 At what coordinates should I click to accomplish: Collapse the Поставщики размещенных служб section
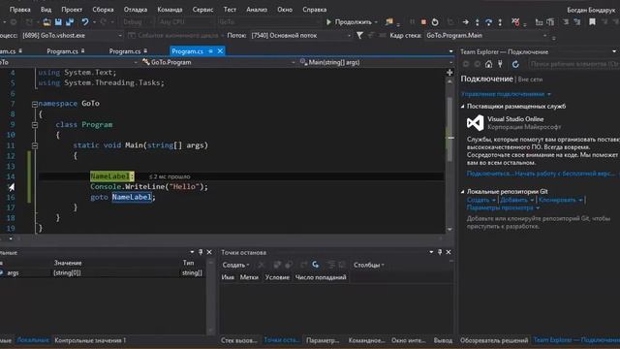coord(463,107)
